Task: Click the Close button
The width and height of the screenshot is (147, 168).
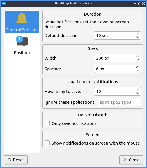Action: point(131,160)
